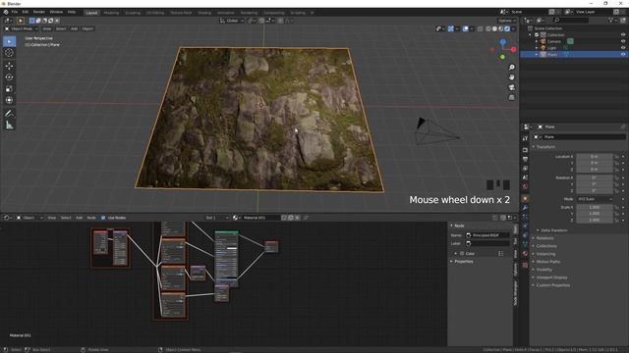
Task: Open viewport View menu
Action: [x=47, y=28]
